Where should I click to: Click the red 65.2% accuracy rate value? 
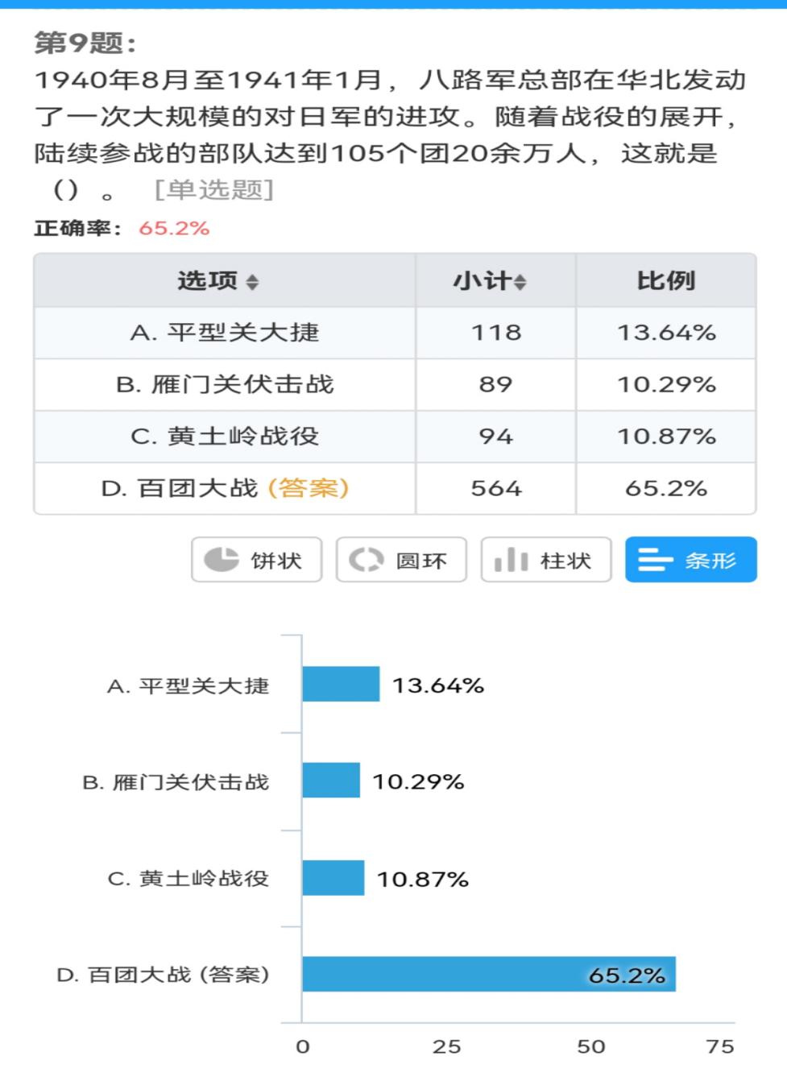tap(174, 229)
